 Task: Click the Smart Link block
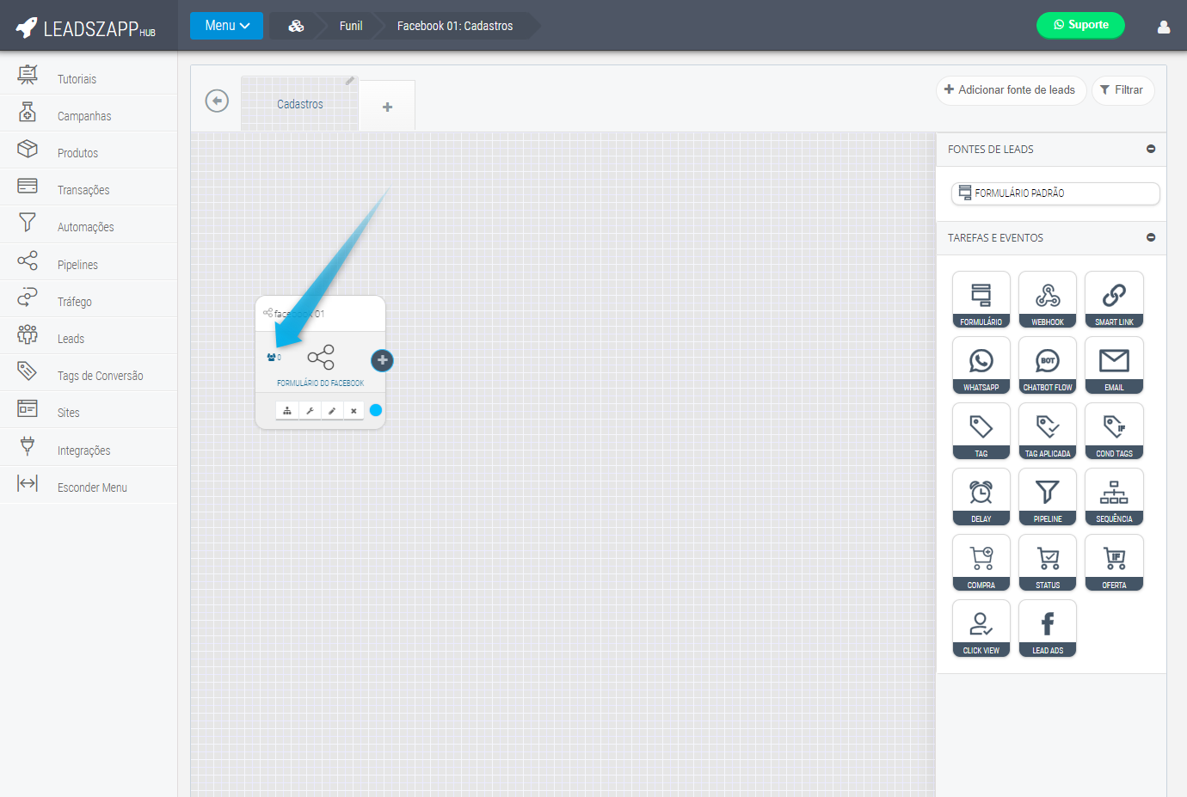click(1114, 299)
